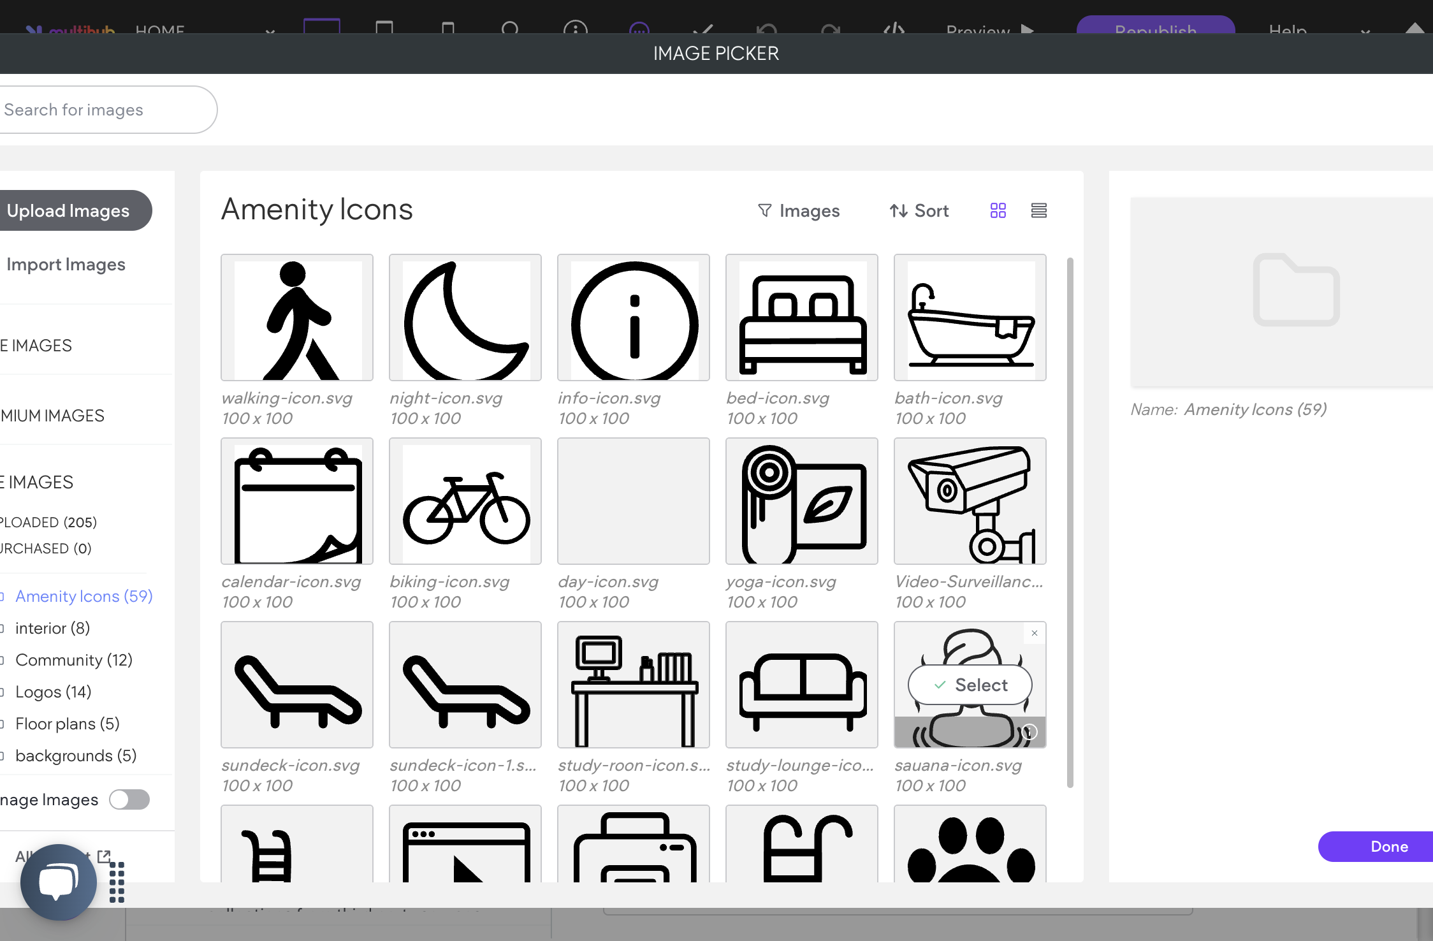Select the walking-icon.svg thumbnail

(297, 317)
